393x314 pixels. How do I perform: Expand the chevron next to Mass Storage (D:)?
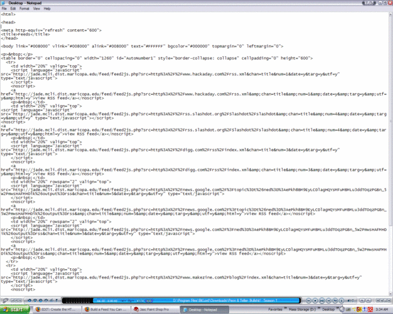tap(319, 308)
